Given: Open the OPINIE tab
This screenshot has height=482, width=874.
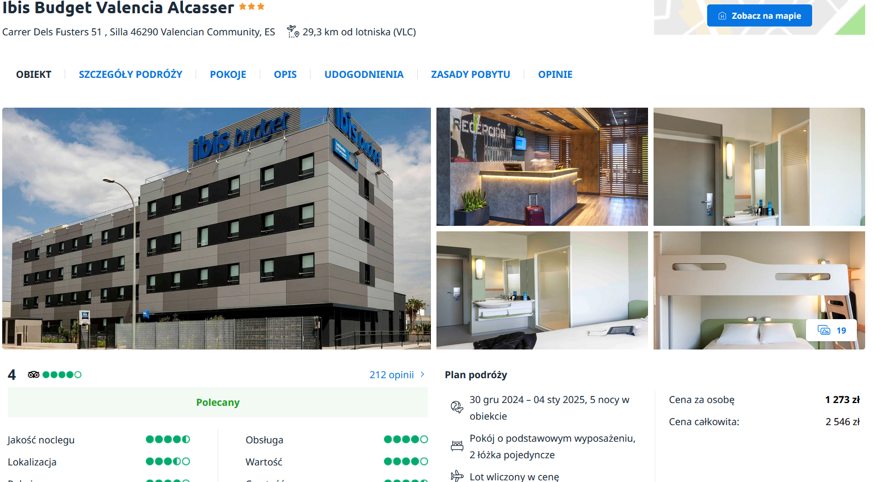Looking at the screenshot, I should point(555,75).
